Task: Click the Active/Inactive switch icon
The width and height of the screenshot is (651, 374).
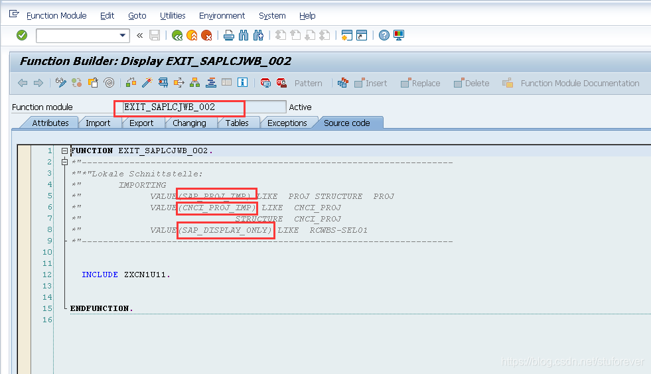Action: tap(77, 83)
